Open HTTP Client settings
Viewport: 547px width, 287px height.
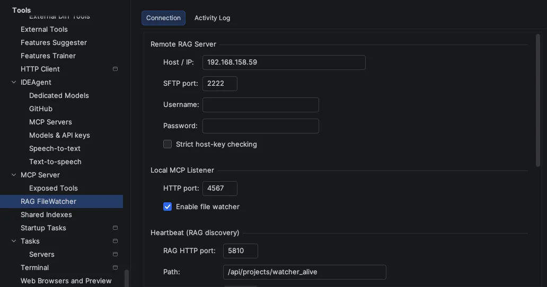tap(40, 69)
